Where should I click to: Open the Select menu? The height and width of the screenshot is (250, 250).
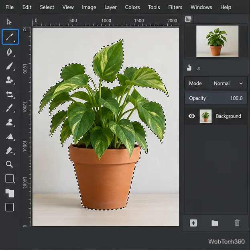tap(47, 7)
